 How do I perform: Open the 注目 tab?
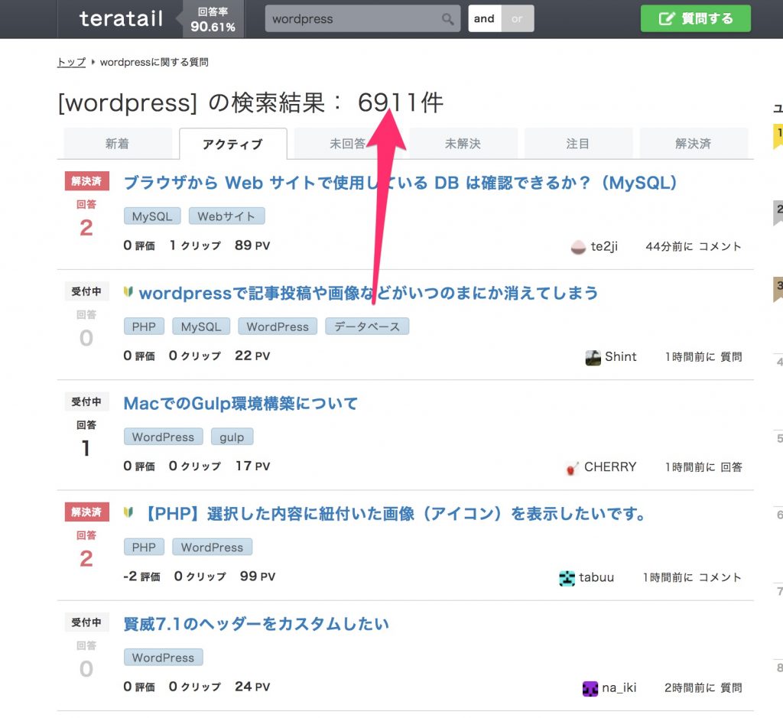(578, 144)
